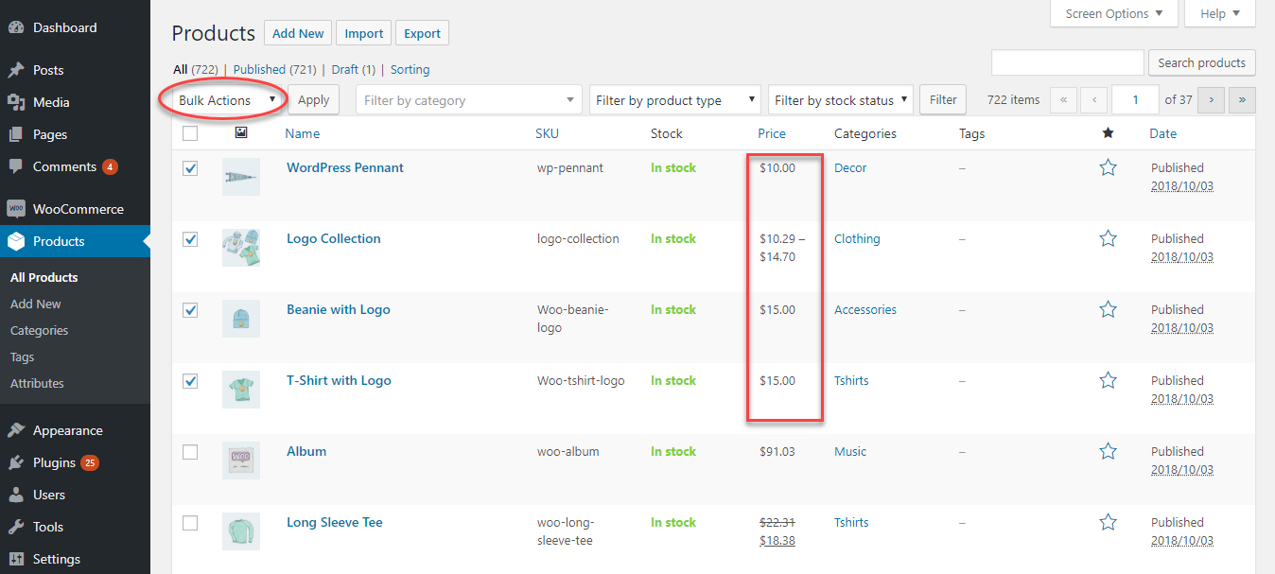Click the Tools wrench icon
Image resolution: width=1275 pixels, height=574 pixels.
tap(15, 527)
